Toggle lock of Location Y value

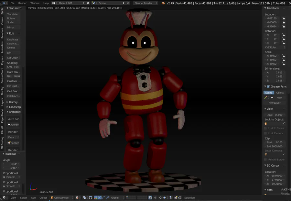(x=283, y=22)
